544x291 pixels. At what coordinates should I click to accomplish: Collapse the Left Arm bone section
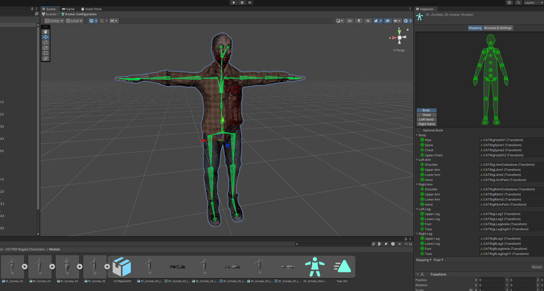click(x=417, y=160)
